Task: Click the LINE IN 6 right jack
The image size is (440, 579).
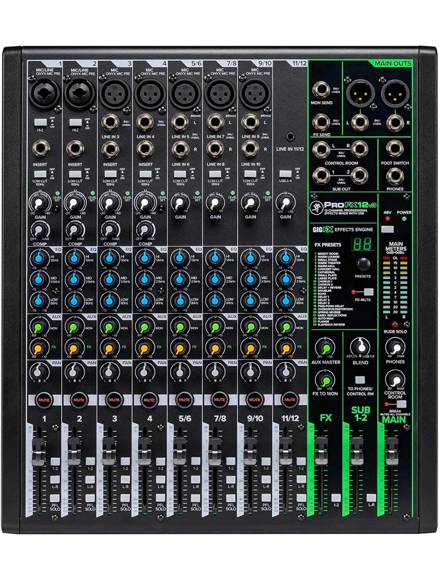Action: pos(180,149)
